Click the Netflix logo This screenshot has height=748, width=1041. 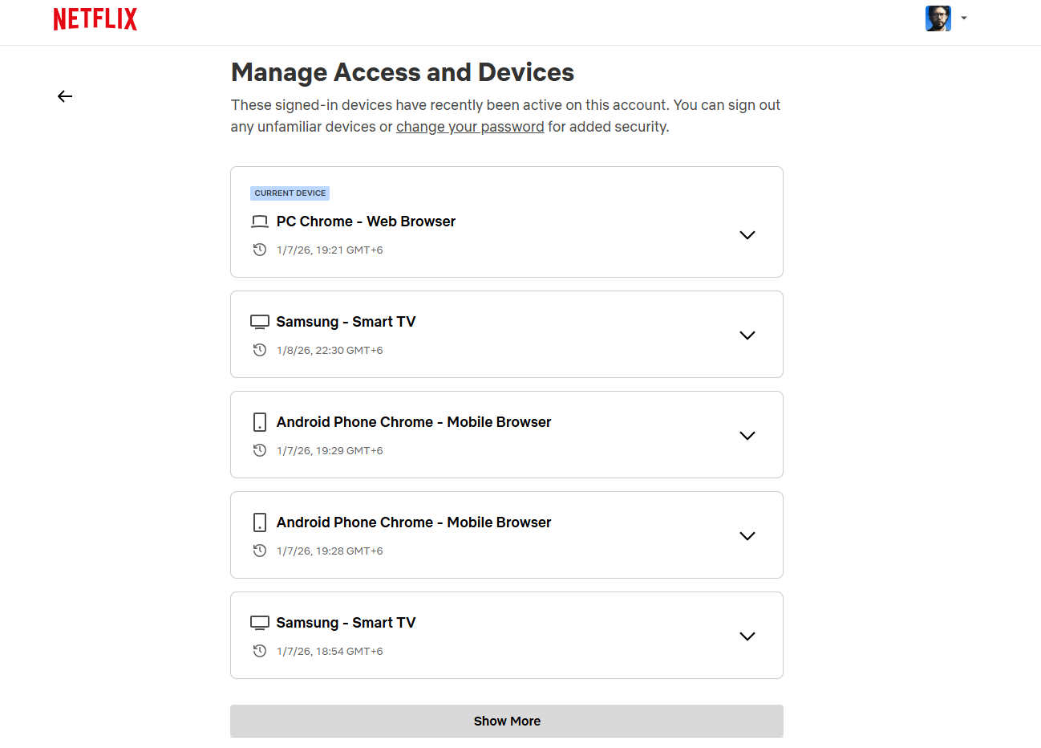coord(95,18)
